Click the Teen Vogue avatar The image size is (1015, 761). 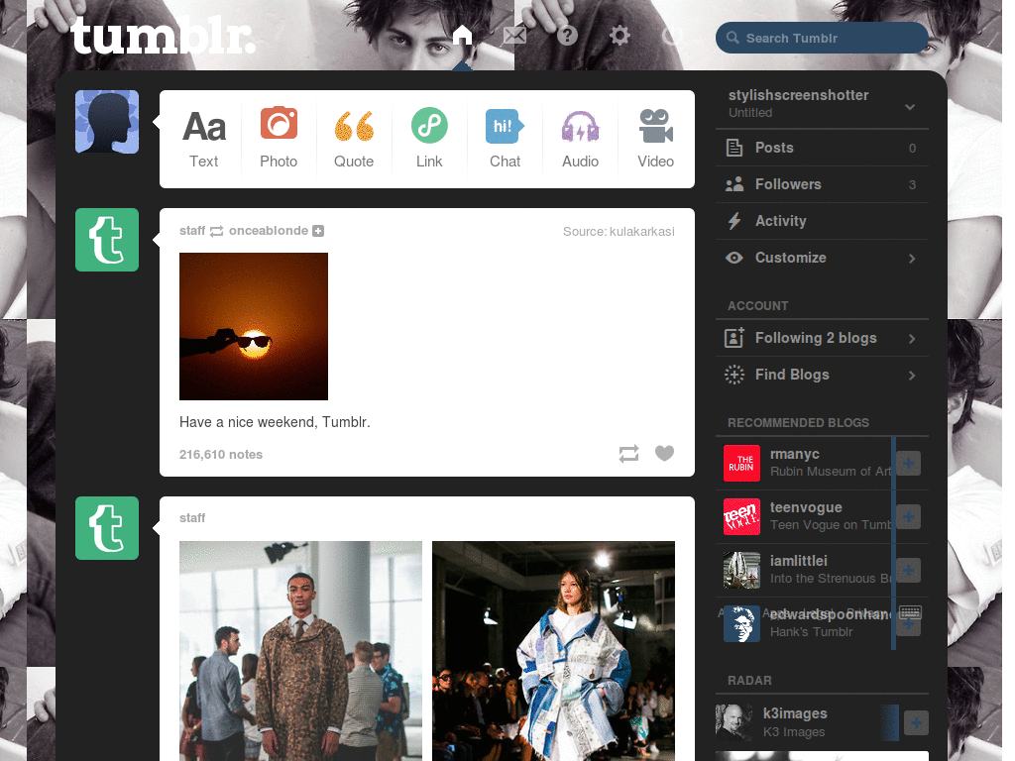click(x=741, y=516)
